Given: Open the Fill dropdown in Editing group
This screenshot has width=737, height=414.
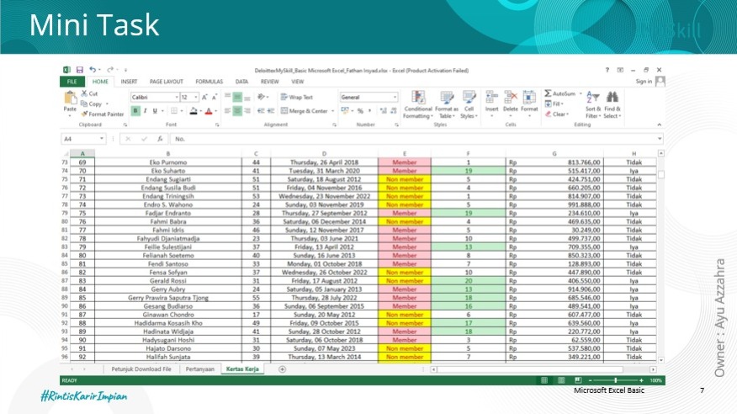Looking at the screenshot, I should 554,103.
